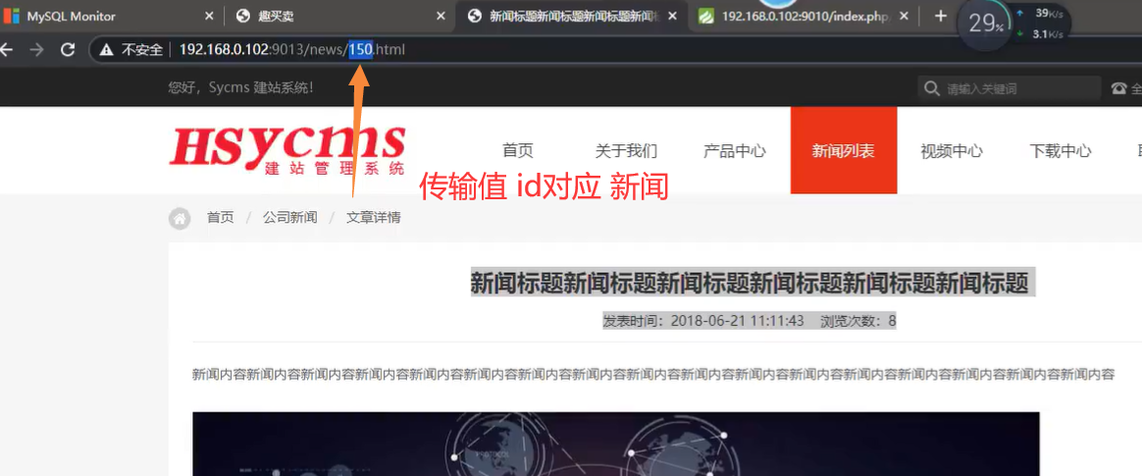Click the 新闻内容 article paragraph
The image size is (1142, 476).
(x=653, y=375)
